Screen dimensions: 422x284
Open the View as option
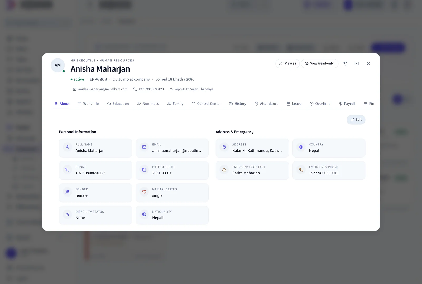click(287, 63)
